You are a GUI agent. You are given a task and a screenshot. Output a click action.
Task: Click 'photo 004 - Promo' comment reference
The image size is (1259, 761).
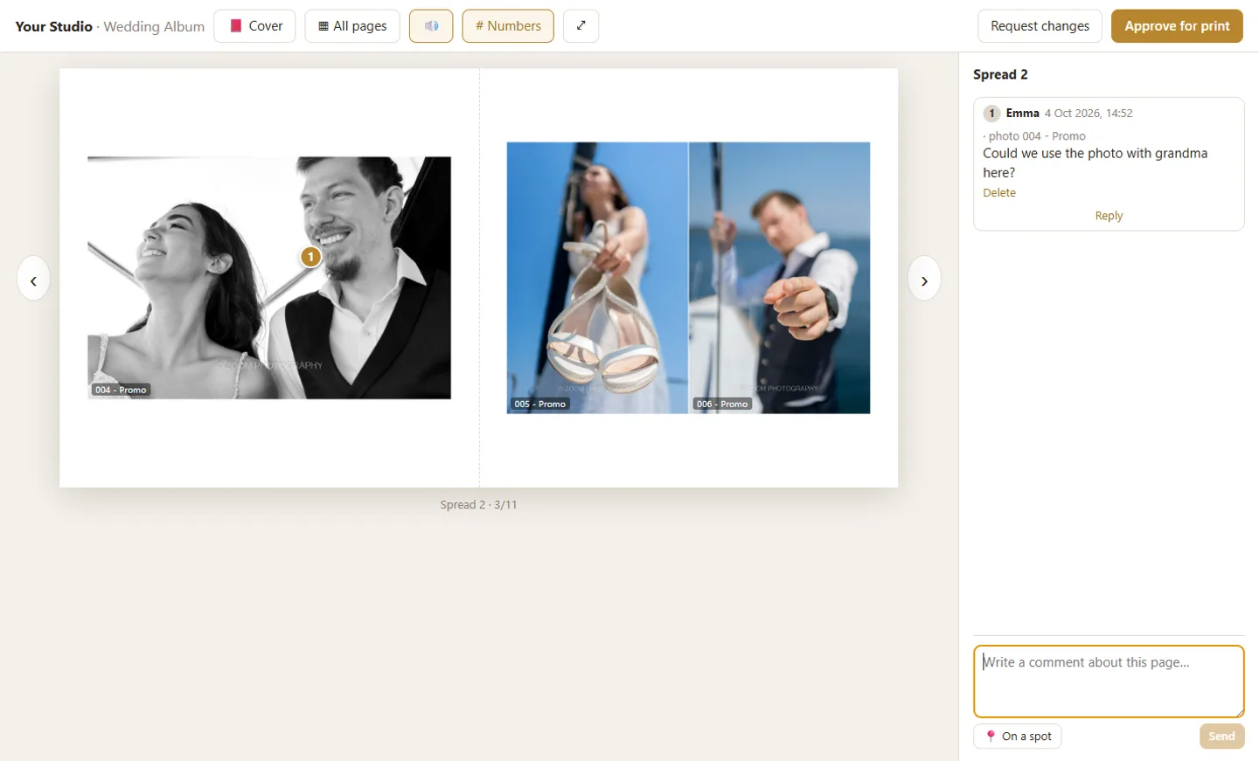1037,136
